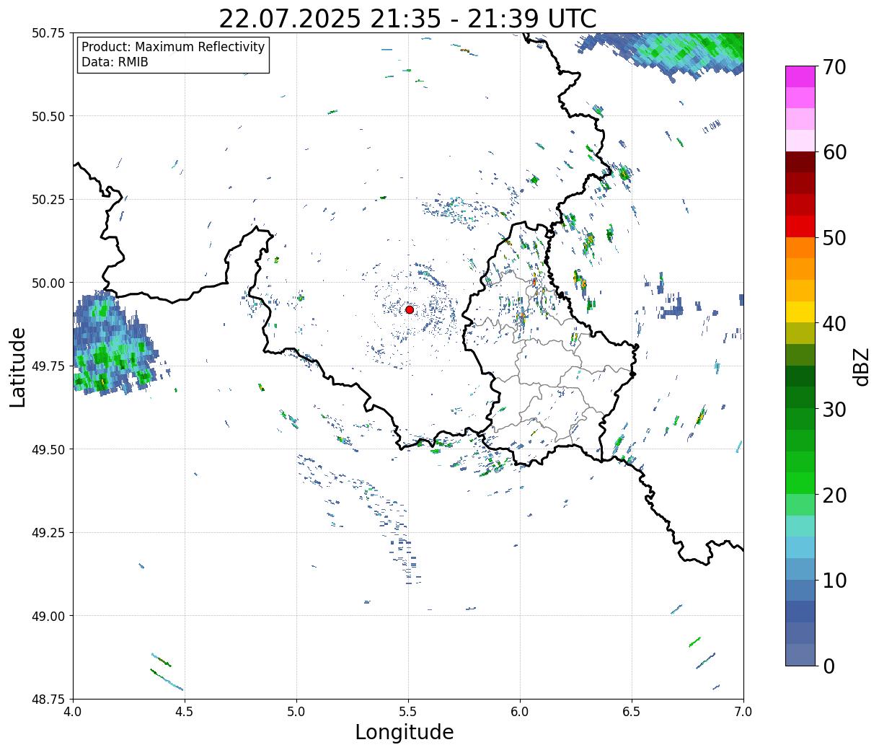The height and width of the screenshot is (750, 879).
Task: Click the 'Product: Maximum Reflectivity' legend text
Action: [173, 47]
